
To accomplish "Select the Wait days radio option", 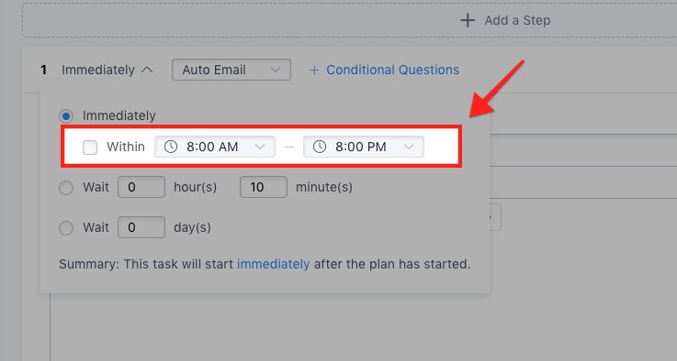I will [66, 227].
